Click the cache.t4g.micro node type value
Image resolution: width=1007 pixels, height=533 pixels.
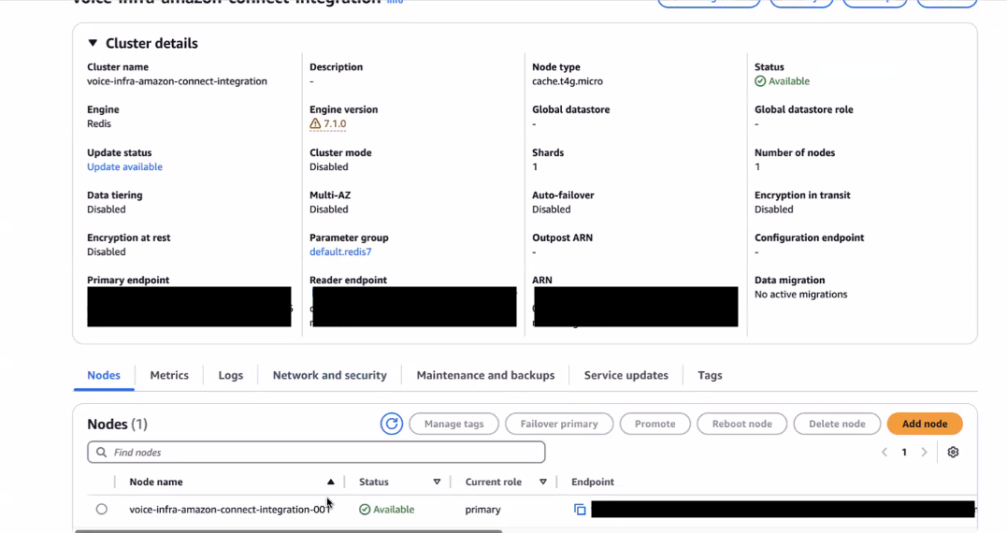568,81
